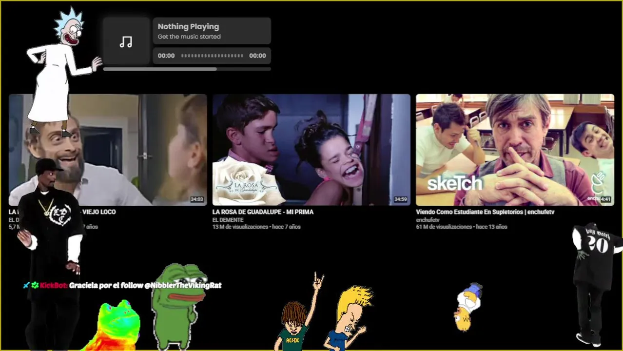Click '13 M de visualizaciones • hace 7 años'
Image resolution: width=623 pixels, height=351 pixels.
click(256, 227)
